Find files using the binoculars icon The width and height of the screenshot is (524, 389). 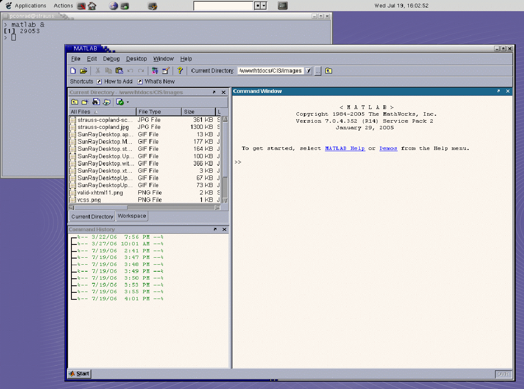click(x=96, y=102)
